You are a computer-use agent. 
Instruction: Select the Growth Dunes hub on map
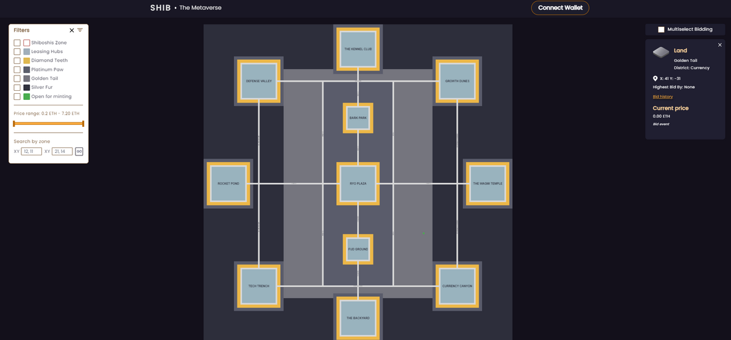(457, 80)
